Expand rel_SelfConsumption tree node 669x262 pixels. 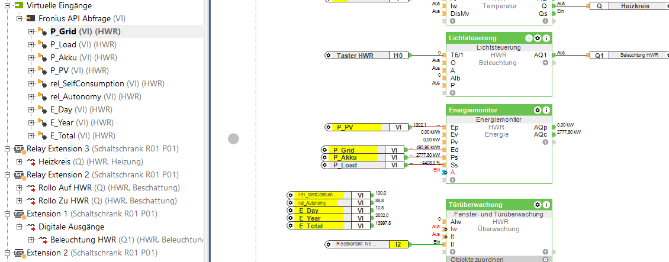[x=31, y=83]
